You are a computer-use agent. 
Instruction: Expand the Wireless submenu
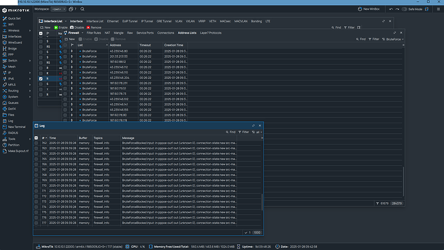(30, 31)
